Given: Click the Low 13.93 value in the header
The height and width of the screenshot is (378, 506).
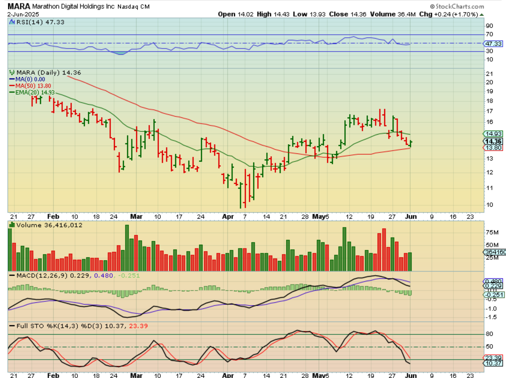Looking at the screenshot, I should (x=309, y=14).
